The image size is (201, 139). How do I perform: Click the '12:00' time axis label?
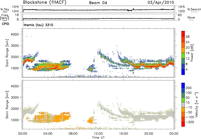point(98,134)
